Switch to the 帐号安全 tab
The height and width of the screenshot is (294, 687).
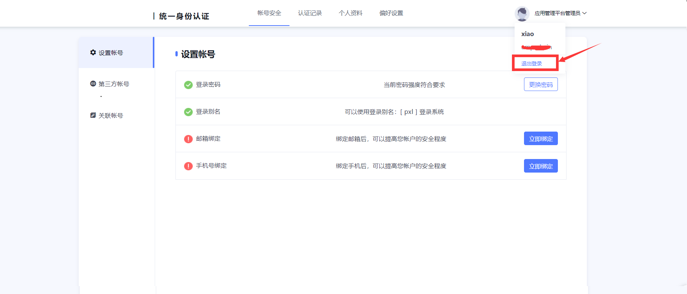click(269, 13)
